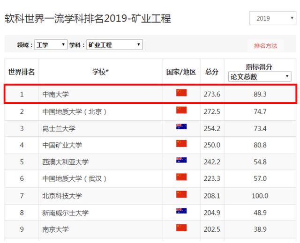The height and width of the screenshot is (243, 300).
Task: Click indicator score 100.0
Action: [260, 196]
